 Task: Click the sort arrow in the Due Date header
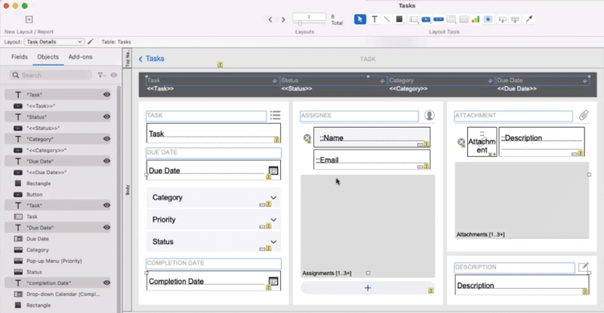click(585, 80)
